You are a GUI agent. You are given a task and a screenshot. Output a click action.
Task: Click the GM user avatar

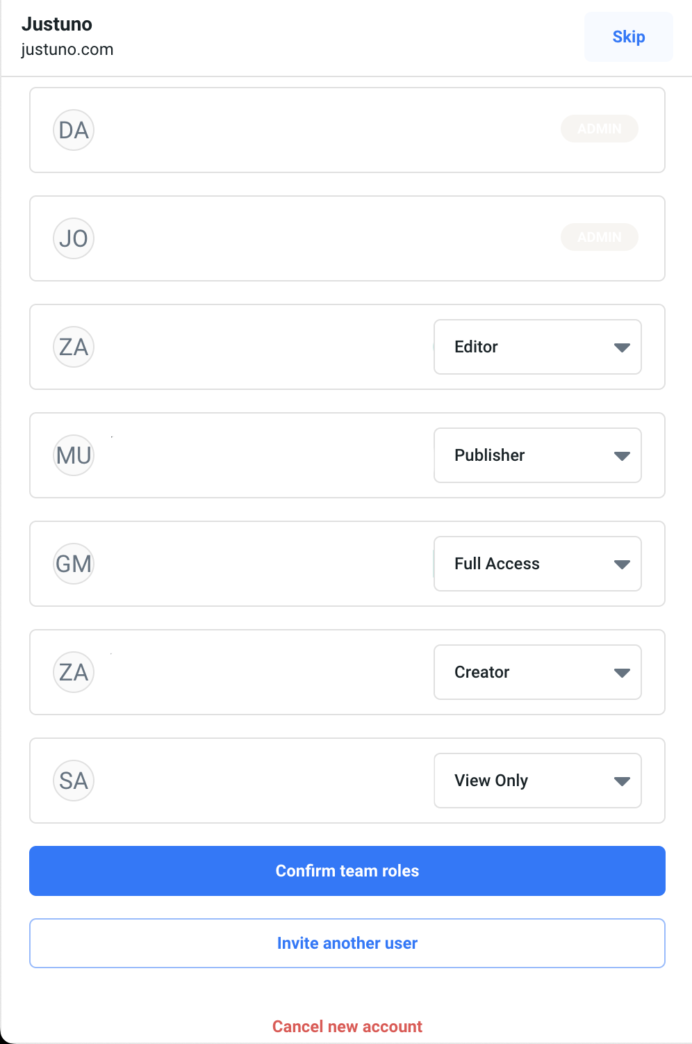click(74, 564)
